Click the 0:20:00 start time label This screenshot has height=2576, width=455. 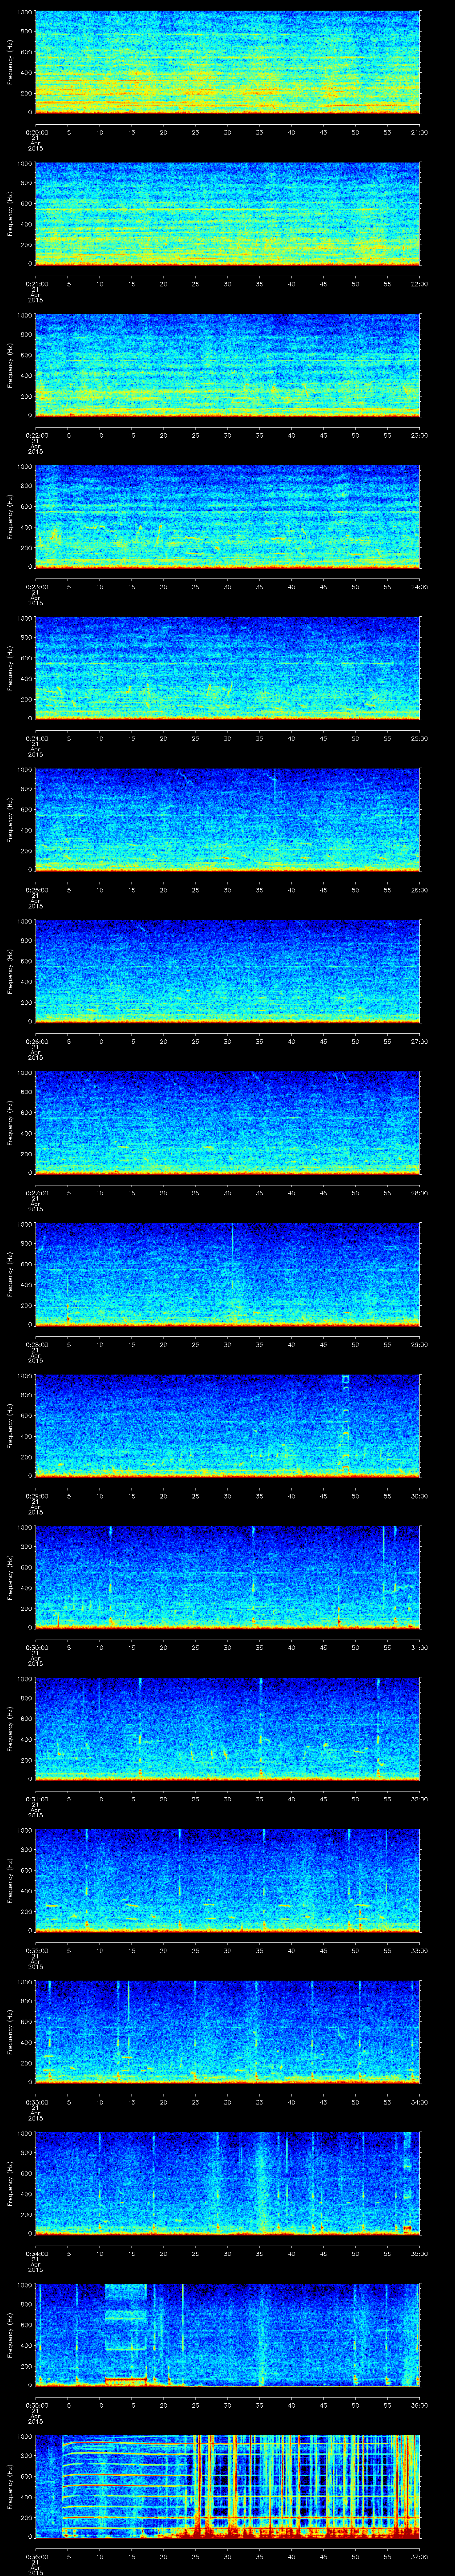point(36,132)
